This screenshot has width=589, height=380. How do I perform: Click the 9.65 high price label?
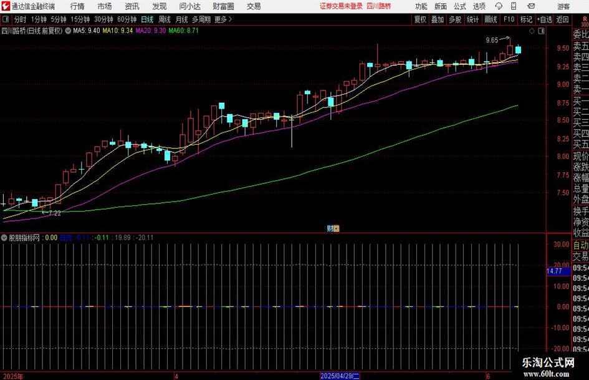492,41
